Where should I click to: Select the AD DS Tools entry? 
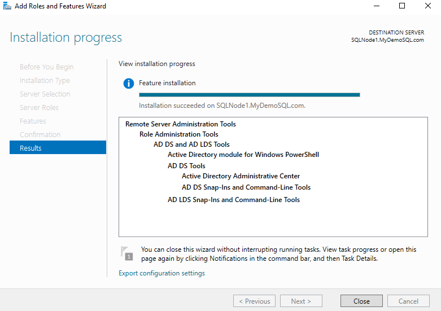[x=186, y=166]
